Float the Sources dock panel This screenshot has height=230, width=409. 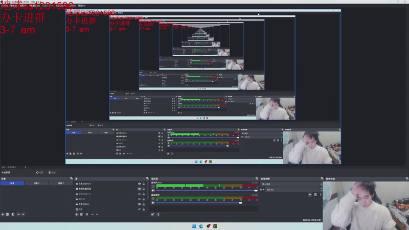[x=147, y=178]
